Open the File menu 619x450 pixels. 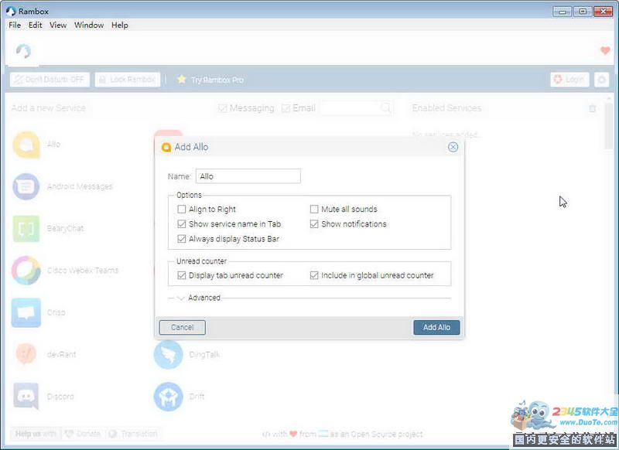[15, 25]
